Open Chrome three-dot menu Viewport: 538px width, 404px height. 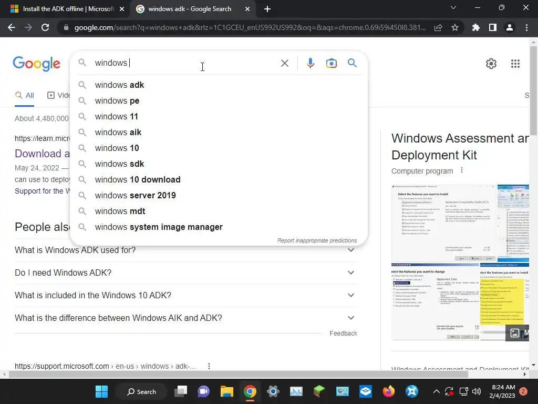pos(526,27)
